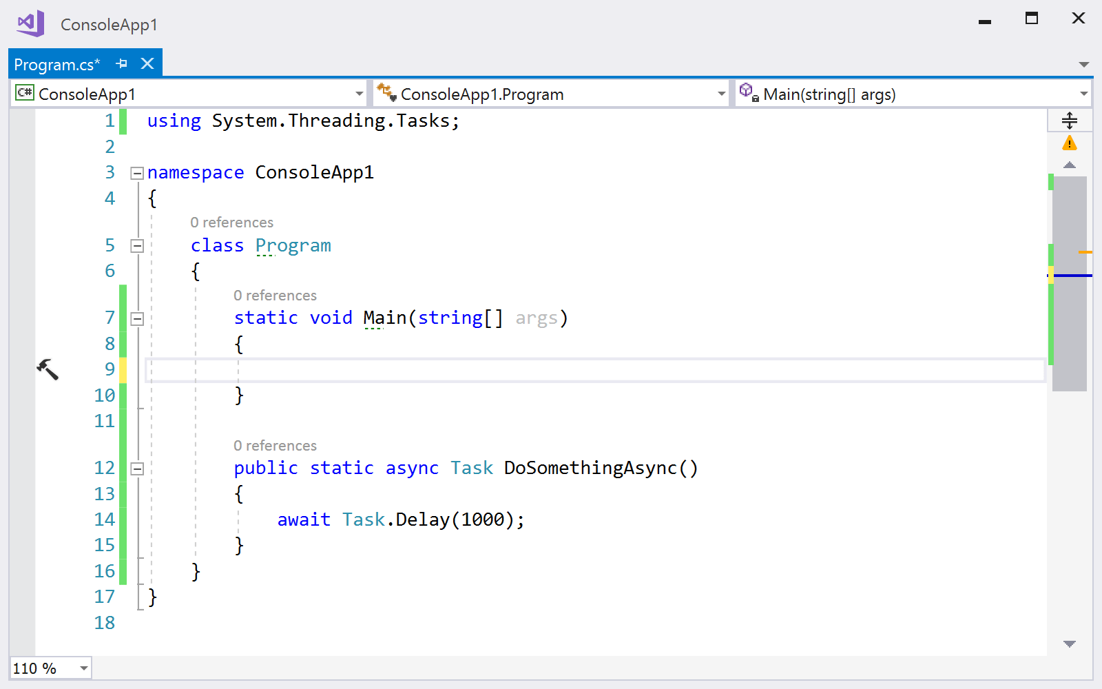The height and width of the screenshot is (689, 1102).
Task: Click the scroll-down arrow on the vertical scrollbar
Action: tap(1069, 645)
